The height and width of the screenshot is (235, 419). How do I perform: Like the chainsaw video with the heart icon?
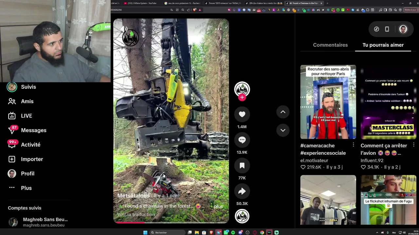coord(242,114)
